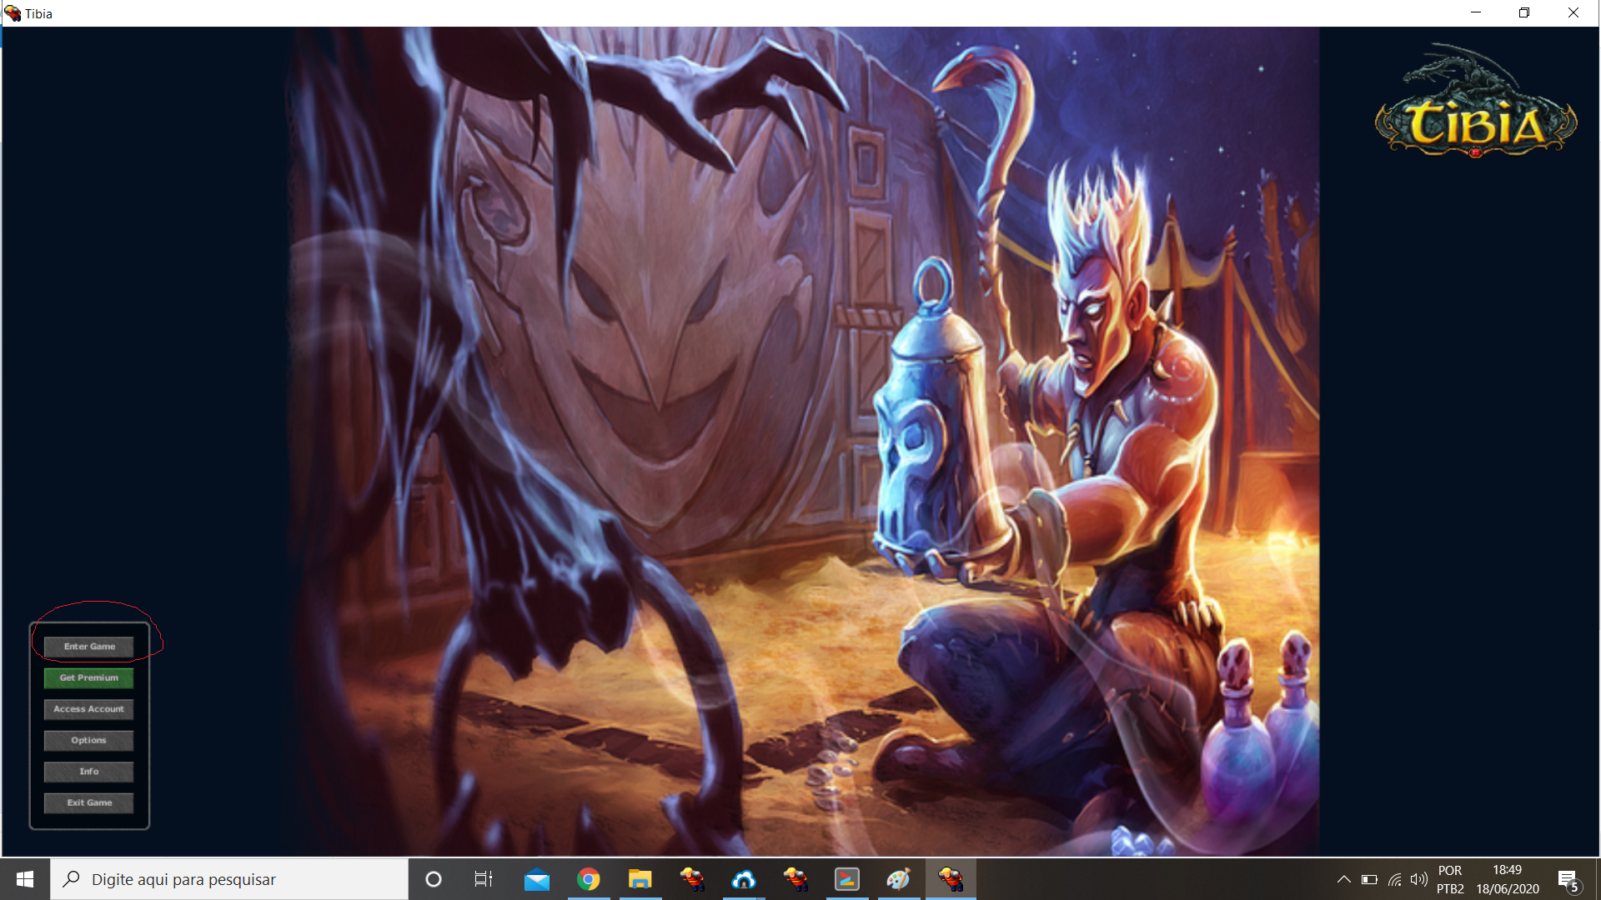
Task: Click the Tibia title bar app icon
Action: tap(13, 13)
